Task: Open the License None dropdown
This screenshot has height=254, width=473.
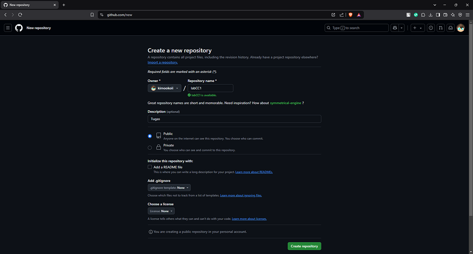Action: (x=161, y=211)
